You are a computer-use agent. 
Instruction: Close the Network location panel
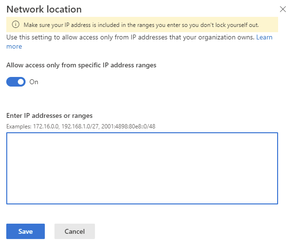pos(283,9)
